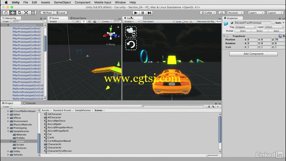This screenshot has width=286, height=161.
Task: Toggle the Hierarchy lock icon
Action: 41,18
